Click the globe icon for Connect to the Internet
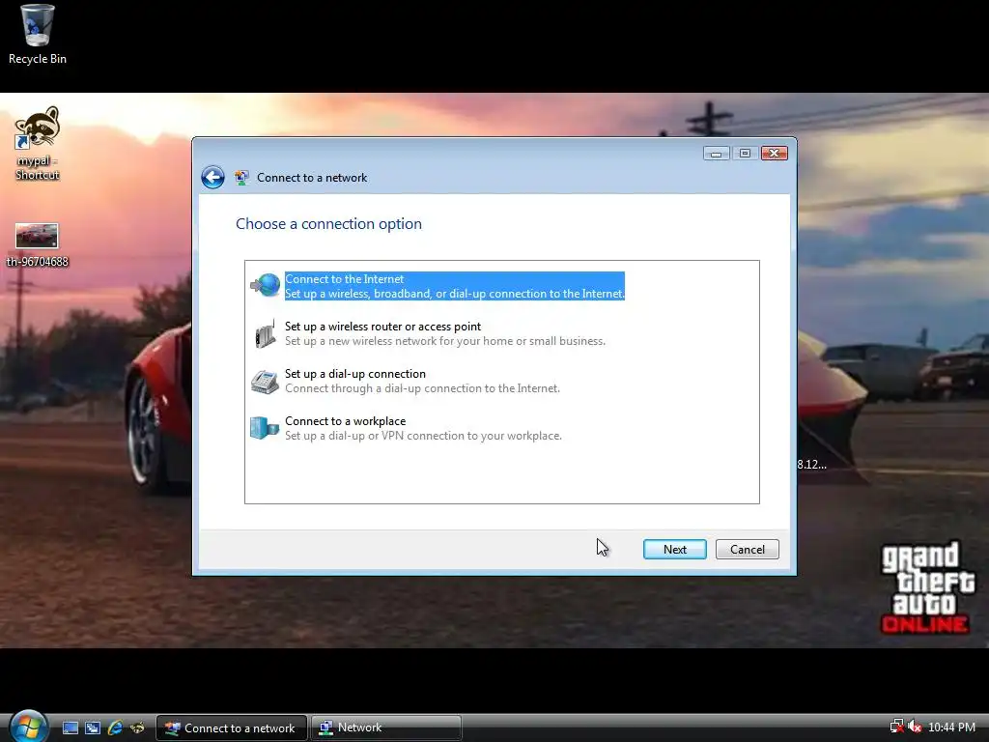Screen dimensions: 989x742 (x=265, y=285)
